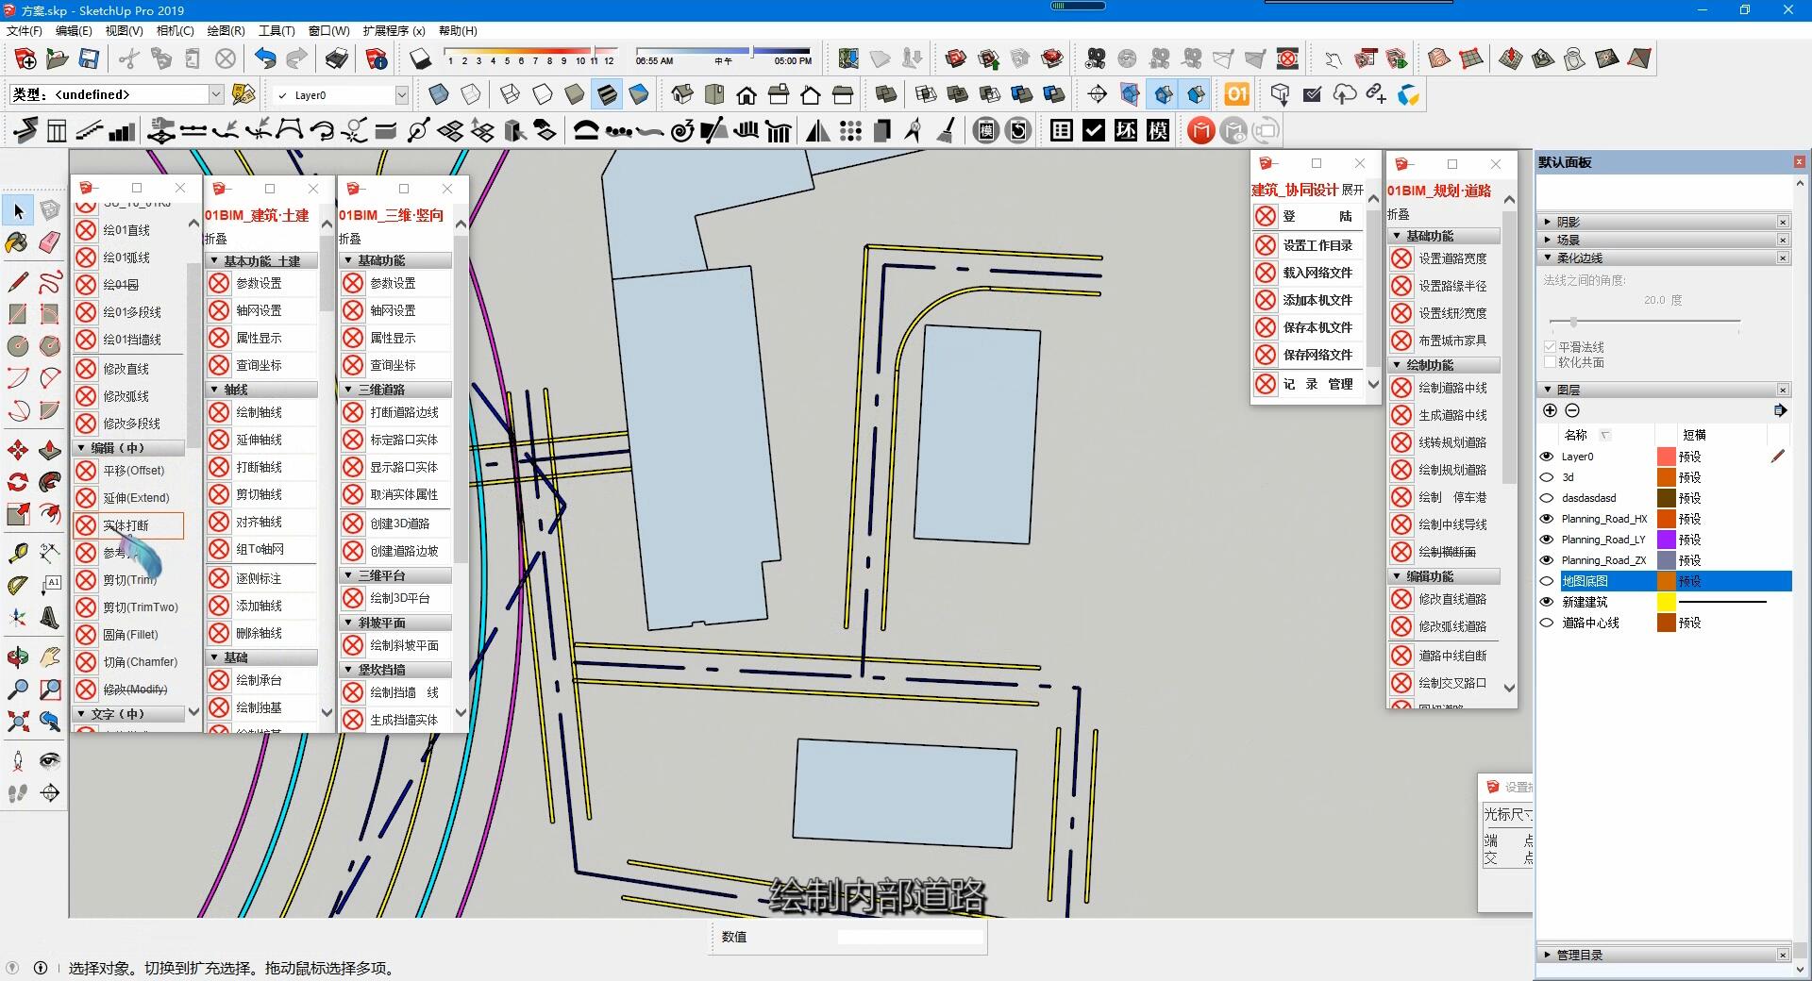Image resolution: width=1812 pixels, height=981 pixels.
Task: Select the Move tool with red arrows
Action: (x=18, y=450)
